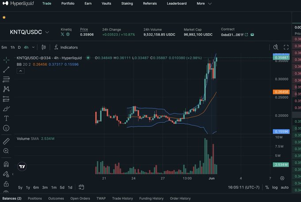The image size is (301, 202).
Task: Toggle log scale mode
Action: tap(275, 187)
